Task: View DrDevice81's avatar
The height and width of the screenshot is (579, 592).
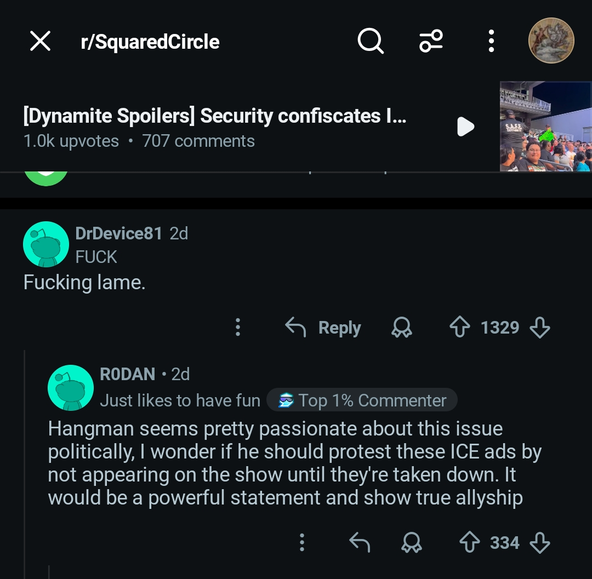Action: [x=46, y=244]
